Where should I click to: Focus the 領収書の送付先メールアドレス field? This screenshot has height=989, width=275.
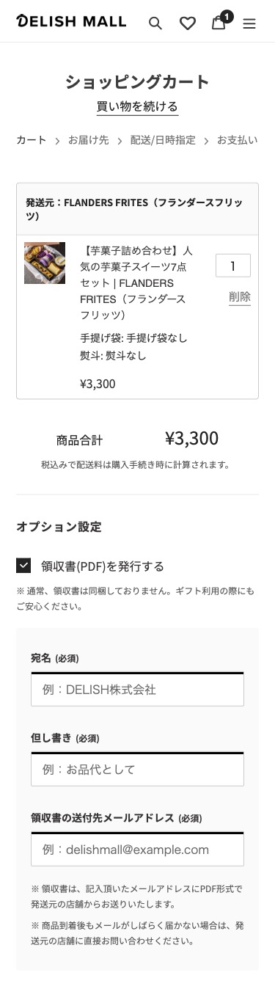tap(137, 850)
